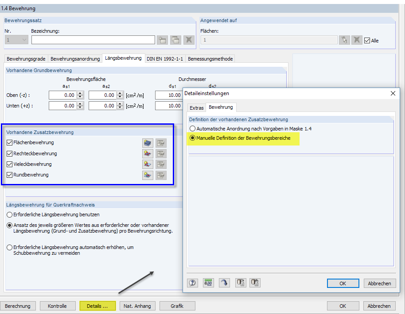Create a new Rechteckbewehrung with the star icon
The width and height of the screenshot is (405, 314).
[148, 153]
